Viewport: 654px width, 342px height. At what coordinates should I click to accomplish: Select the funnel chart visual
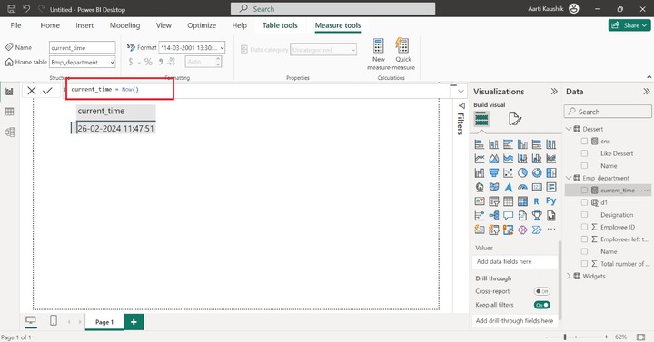point(494,172)
